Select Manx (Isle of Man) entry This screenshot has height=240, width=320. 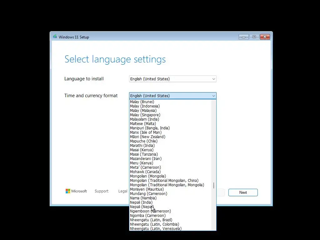pos(170,132)
